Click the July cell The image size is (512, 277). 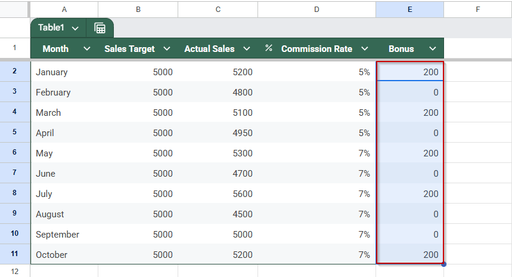click(64, 193)
